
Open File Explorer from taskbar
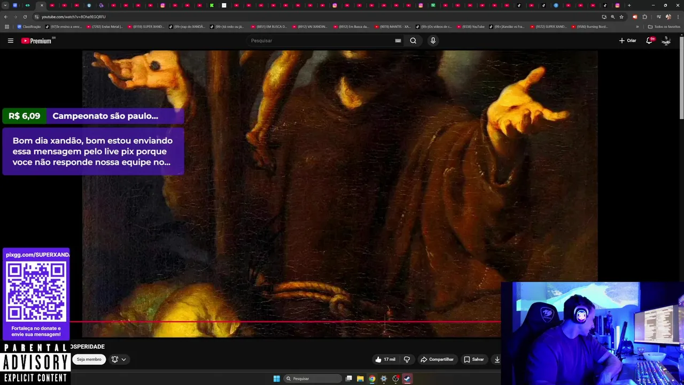coord(360,379)
